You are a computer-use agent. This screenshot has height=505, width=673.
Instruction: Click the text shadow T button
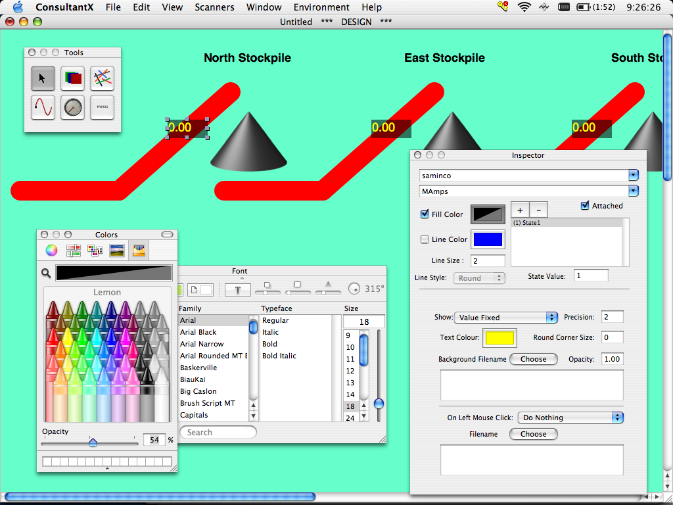(237, 289)
